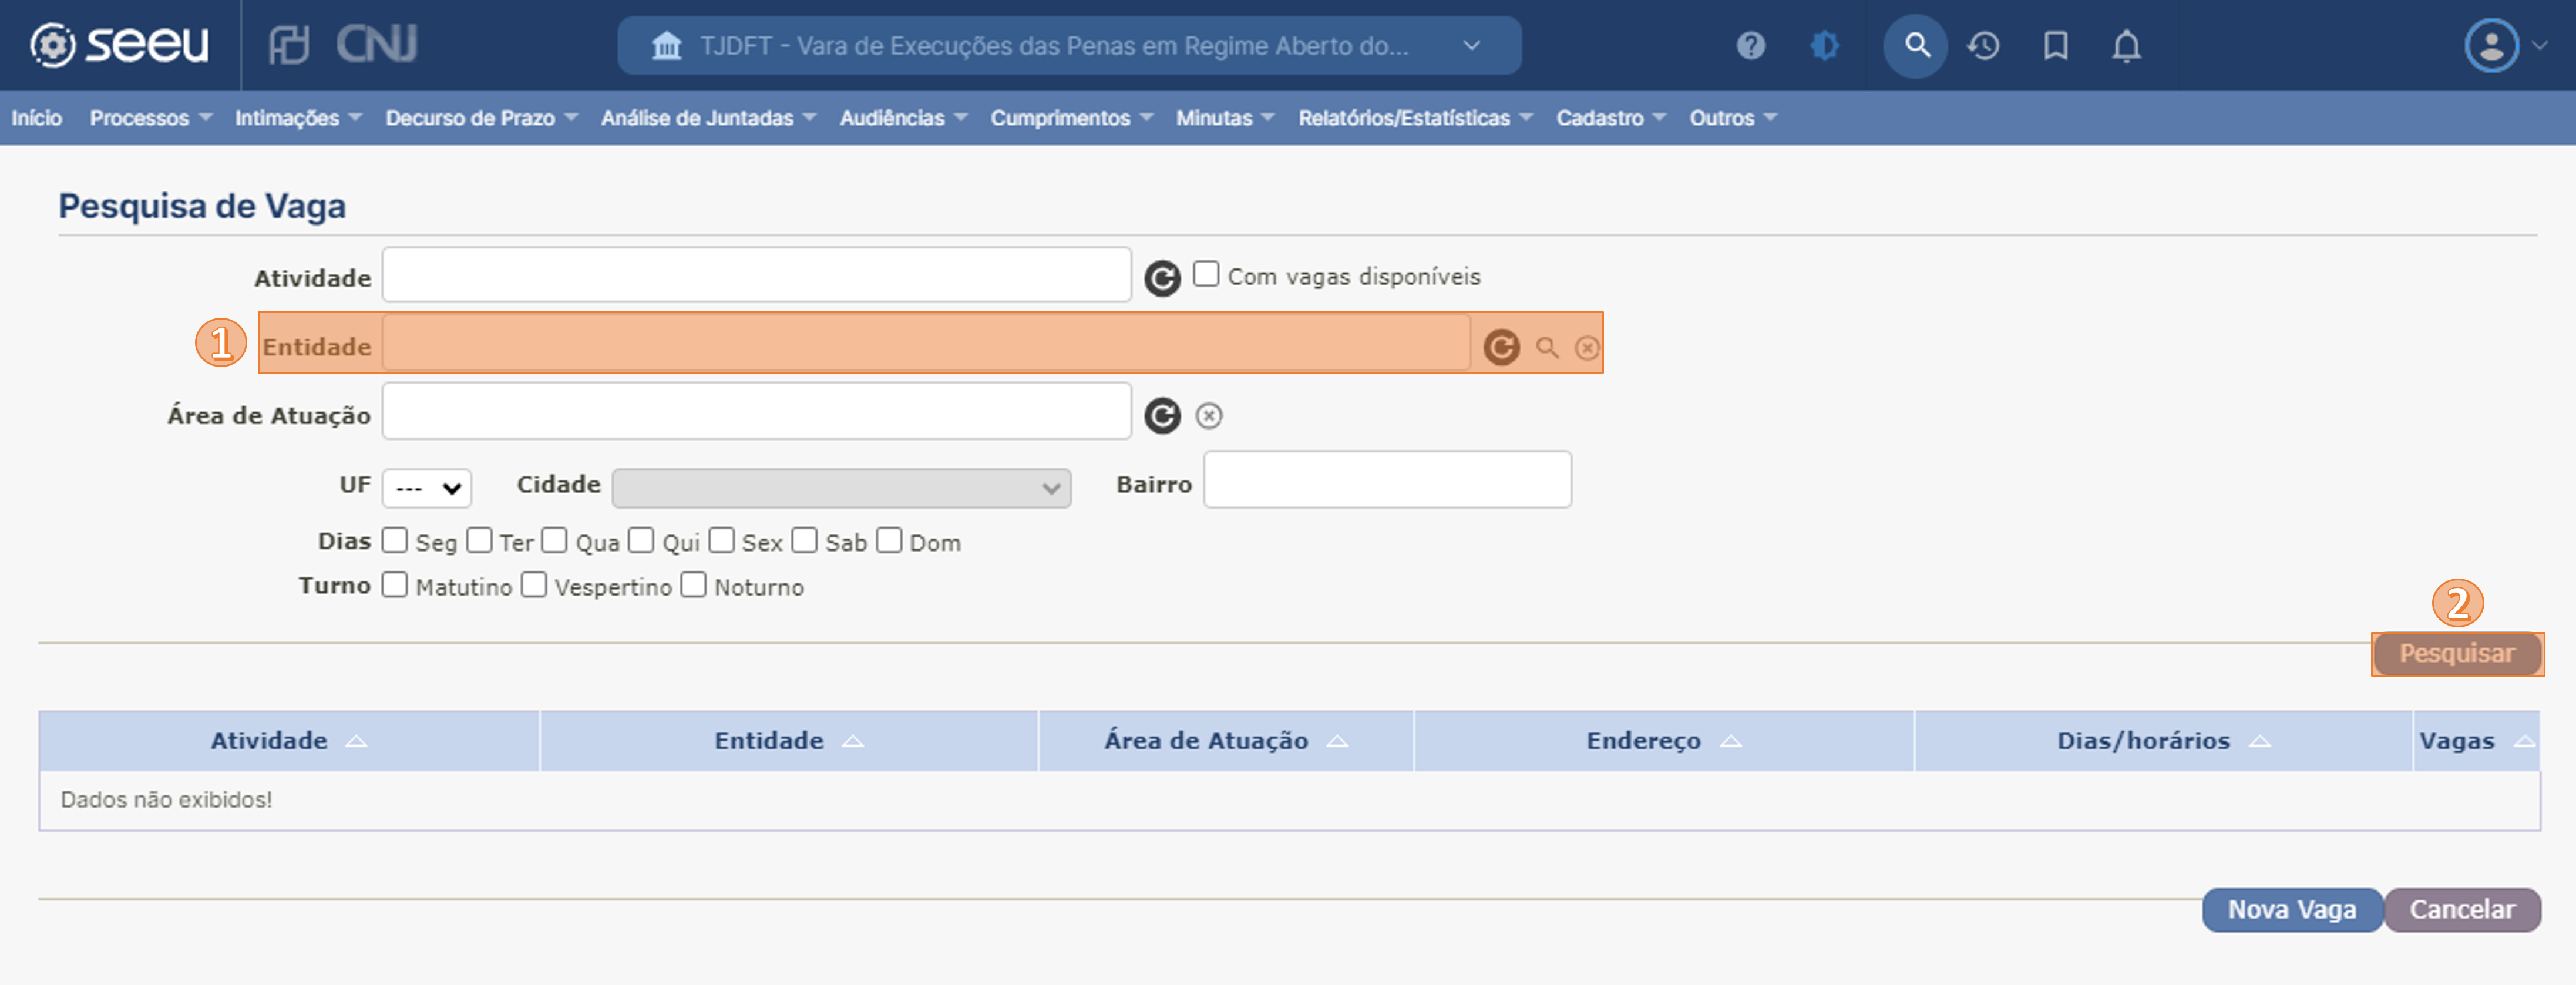Open the Cidade dropdown

[840, 488]
